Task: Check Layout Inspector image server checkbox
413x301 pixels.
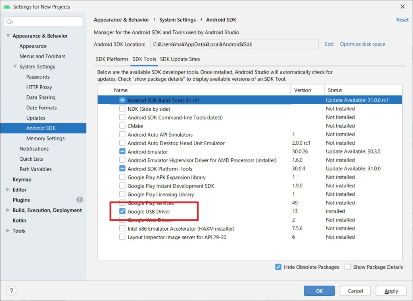Action: [x=122, y=237]
